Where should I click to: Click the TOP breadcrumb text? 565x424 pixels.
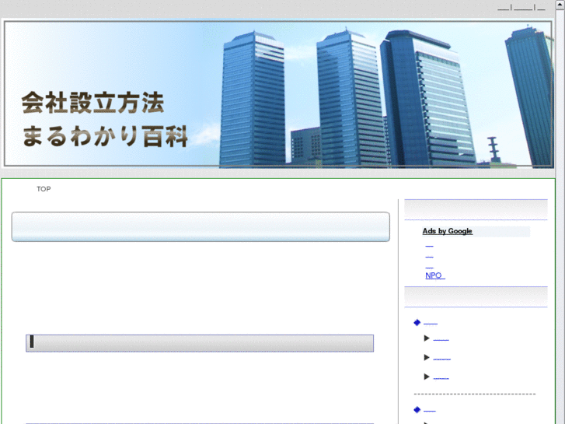[x=44, y=189]
